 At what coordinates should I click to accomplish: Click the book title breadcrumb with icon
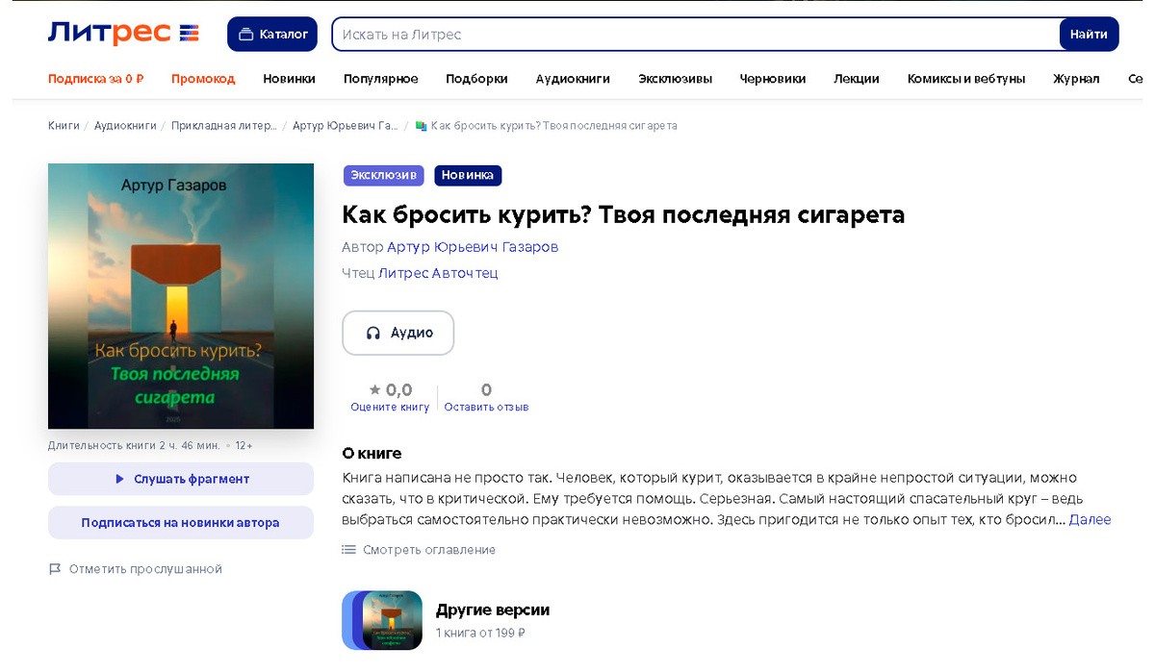click(x=546, y=126)
